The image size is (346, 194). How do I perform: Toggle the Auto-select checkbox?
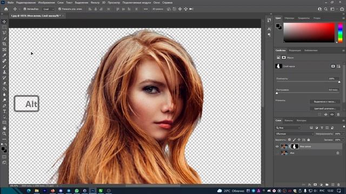[x=25, y=9]
